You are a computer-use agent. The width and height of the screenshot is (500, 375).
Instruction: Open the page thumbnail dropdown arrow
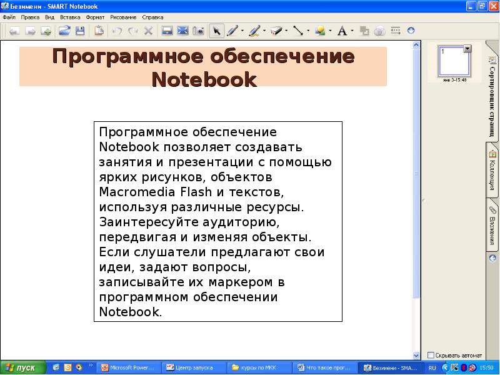[467, 49]
